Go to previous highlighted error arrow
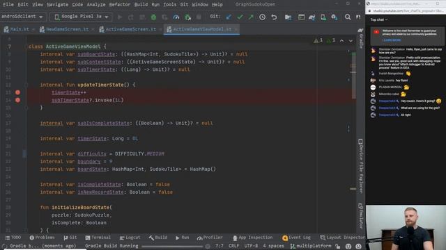This screenshot has width=446, height=250. click(x=341, y=41)
